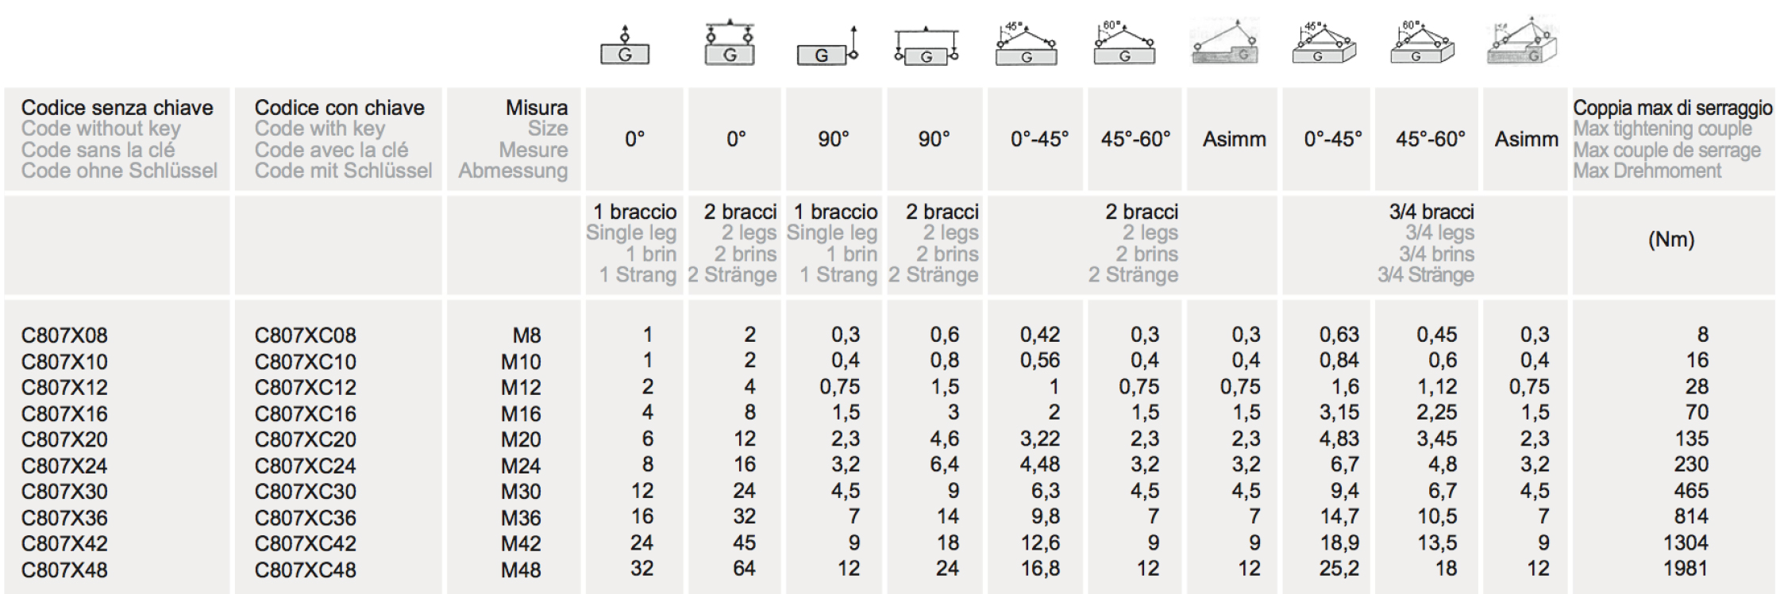Image resolution: width=1780 pixels, height=594 pixels.
Task: Select the two-leg 90° side-load diagram
Action: pyautogui.click(x=926, y=46)
